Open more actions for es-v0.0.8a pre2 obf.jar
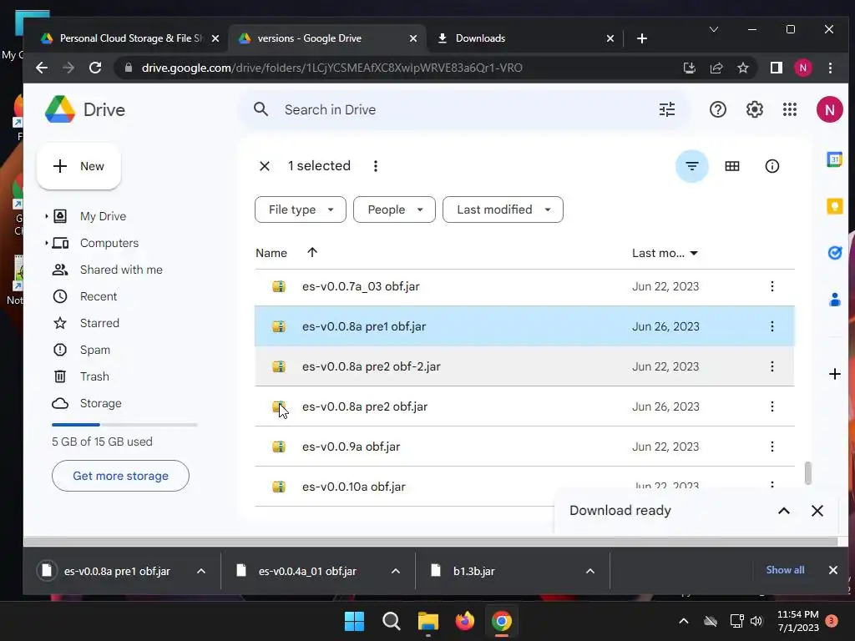This screenshot has width=855, height=641. pos(772,406)
